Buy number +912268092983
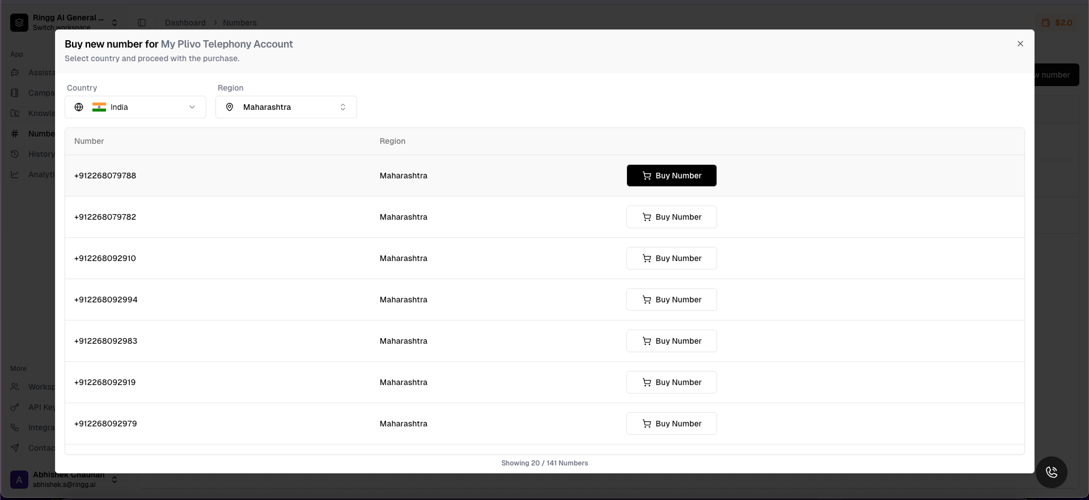The height and width of the screenshot is (500, 1089). 672,341
